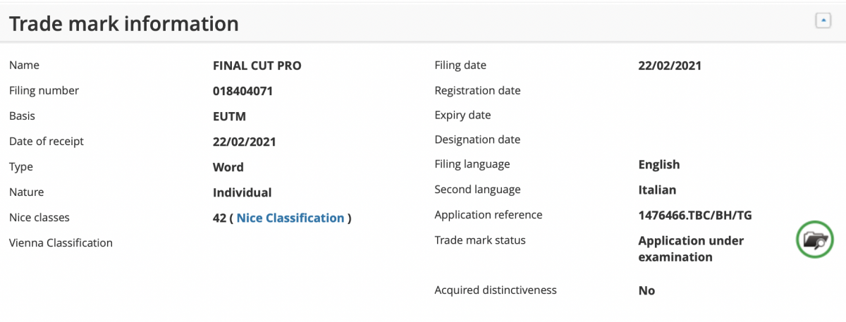Open the trade mark status folder search icon
Viewport: 846px width, 322px height.
(x=814, y=240)
